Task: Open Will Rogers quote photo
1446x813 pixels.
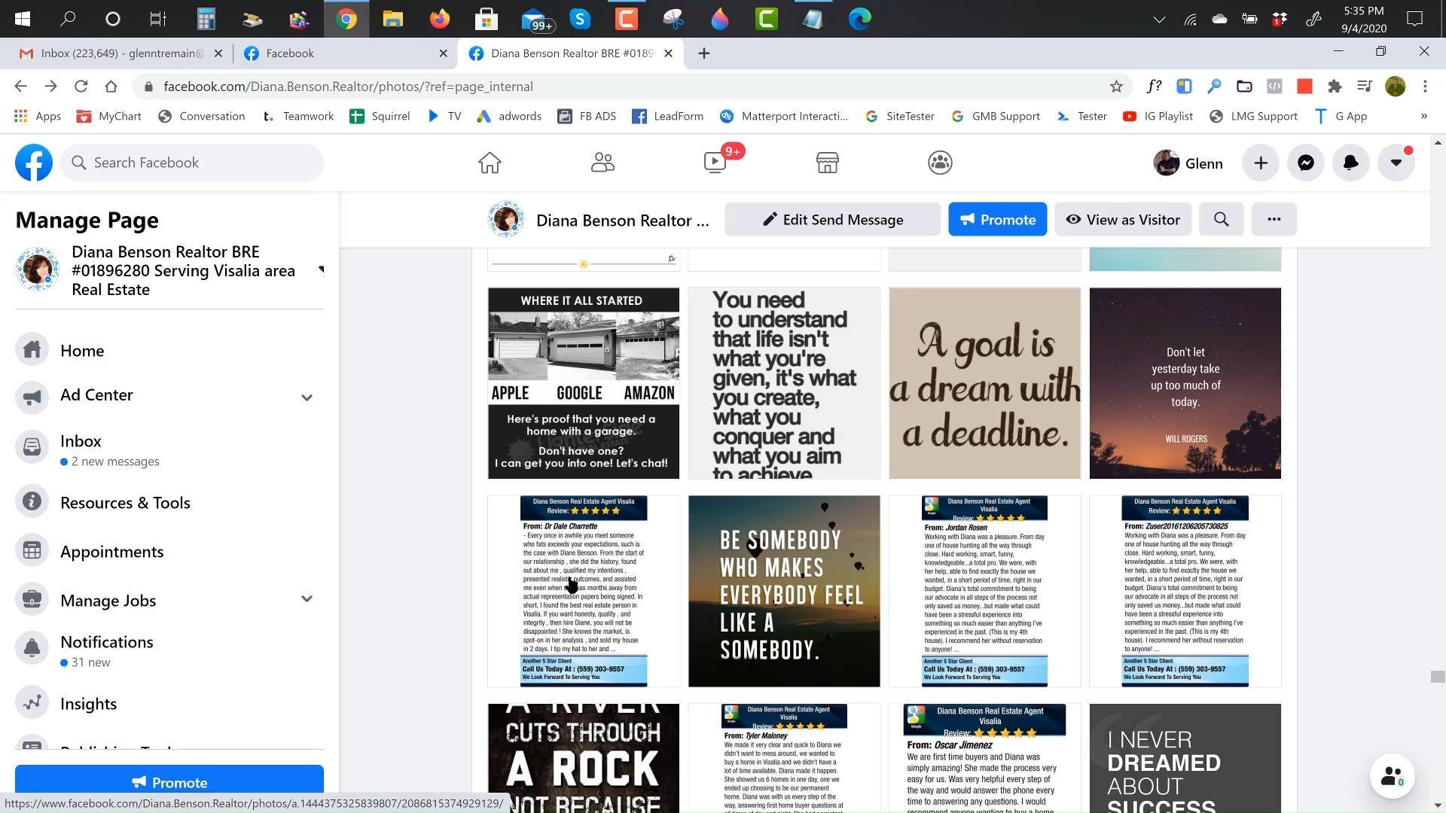Action: (x=1185, y=383)
